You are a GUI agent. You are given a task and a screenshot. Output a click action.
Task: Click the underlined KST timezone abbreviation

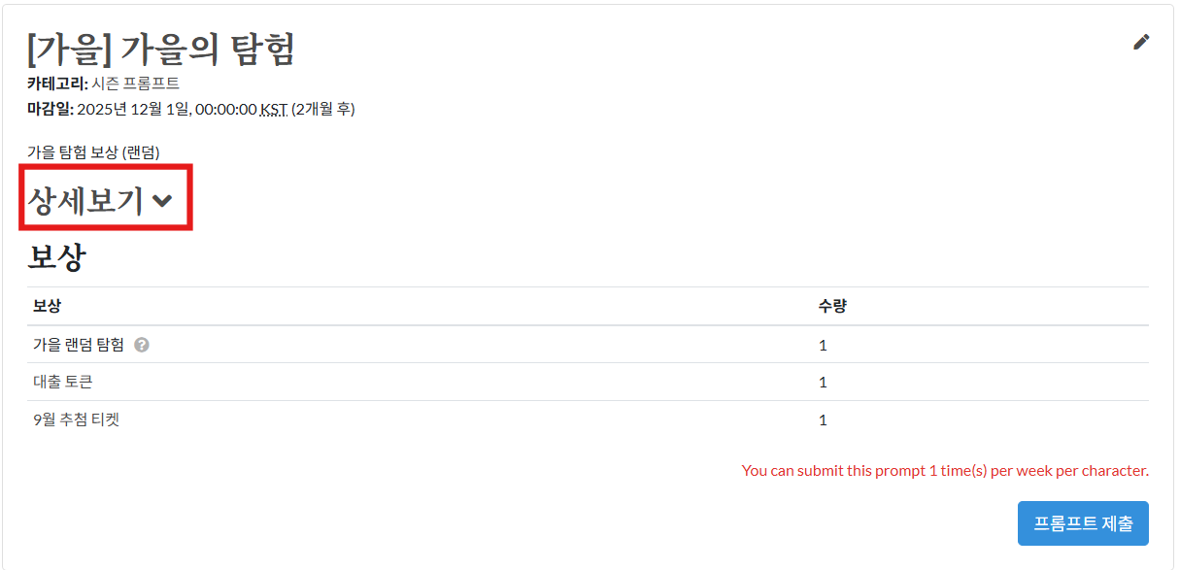coord(274,109)
